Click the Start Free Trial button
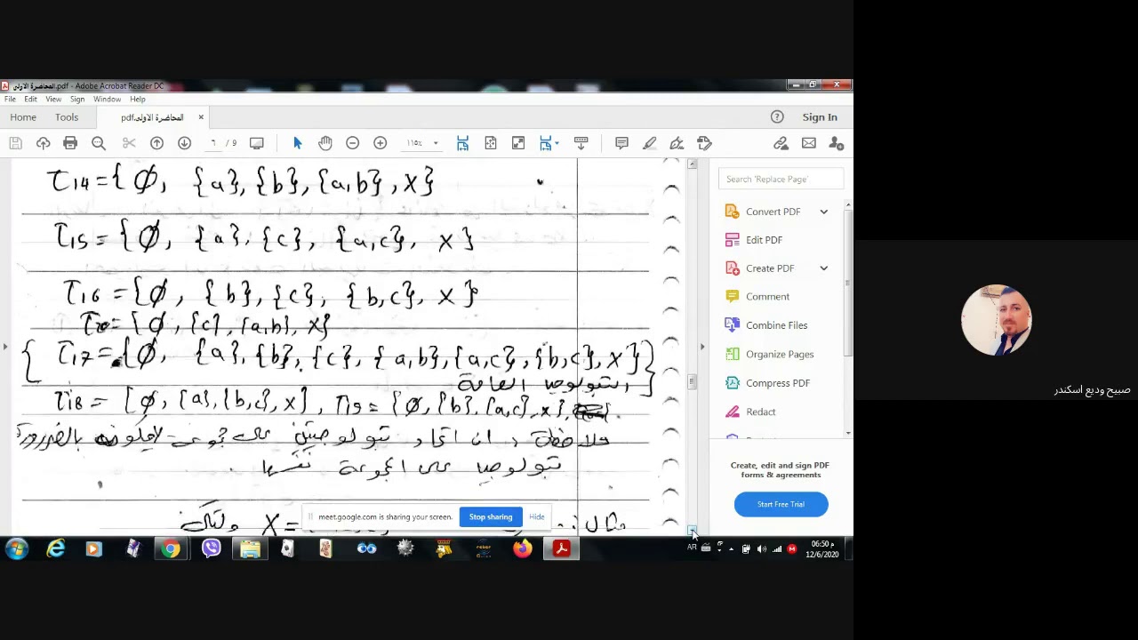 tap(781, 504)
